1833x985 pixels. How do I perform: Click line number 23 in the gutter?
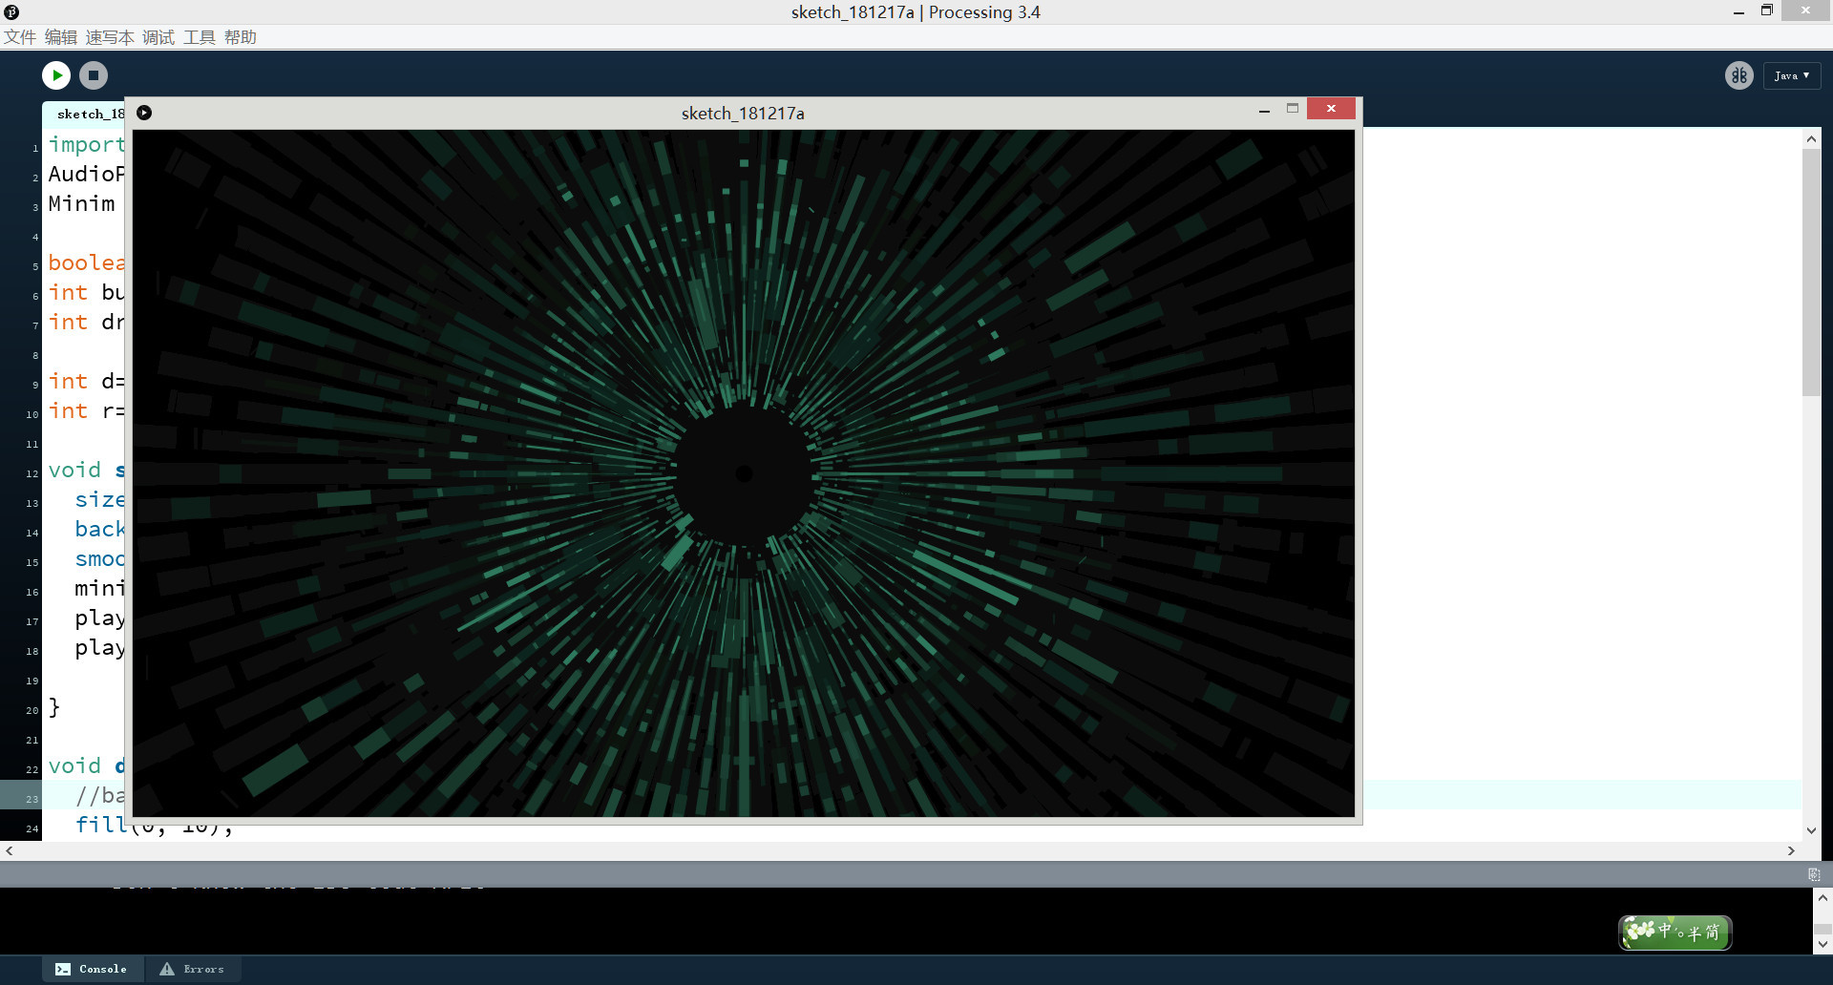pyautogui.click(x=32, y=799)
